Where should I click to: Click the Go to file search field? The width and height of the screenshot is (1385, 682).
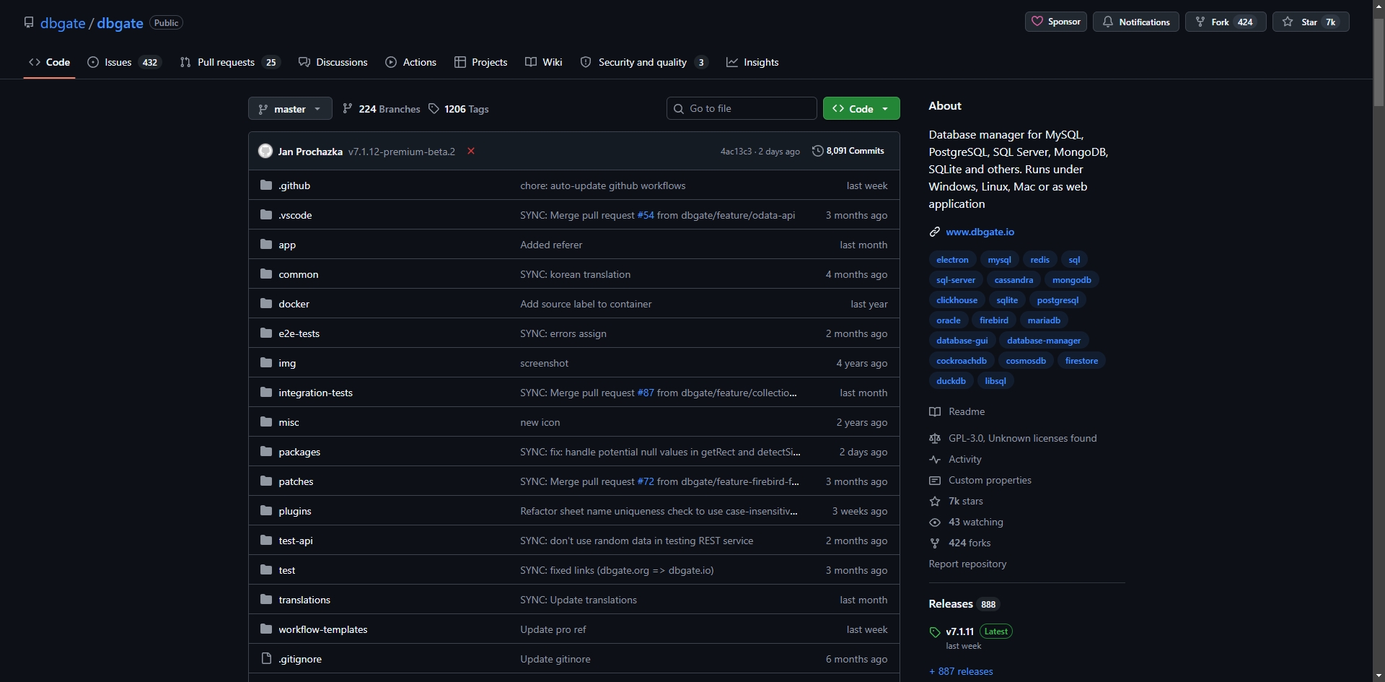click(x=742, y=108)
